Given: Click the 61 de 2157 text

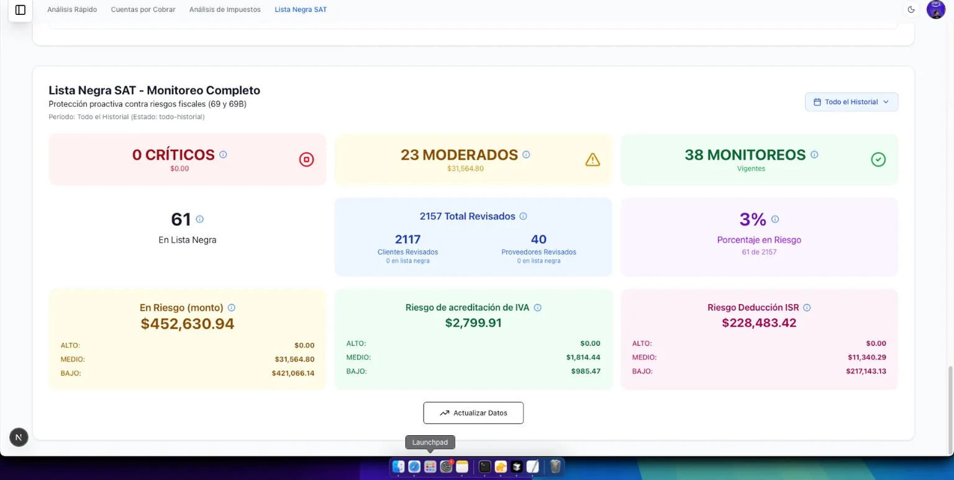Looking at the screenshot, I should pyautogui.click(x=759, y=252).
